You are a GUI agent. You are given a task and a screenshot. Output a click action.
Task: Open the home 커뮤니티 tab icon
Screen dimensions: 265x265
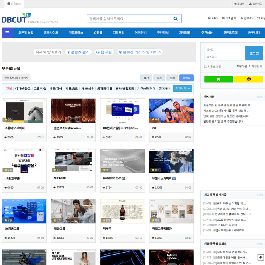(9, 4)
